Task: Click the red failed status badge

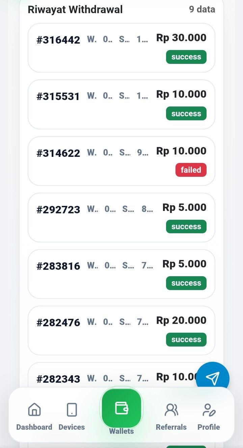Action: pos(191,170)
